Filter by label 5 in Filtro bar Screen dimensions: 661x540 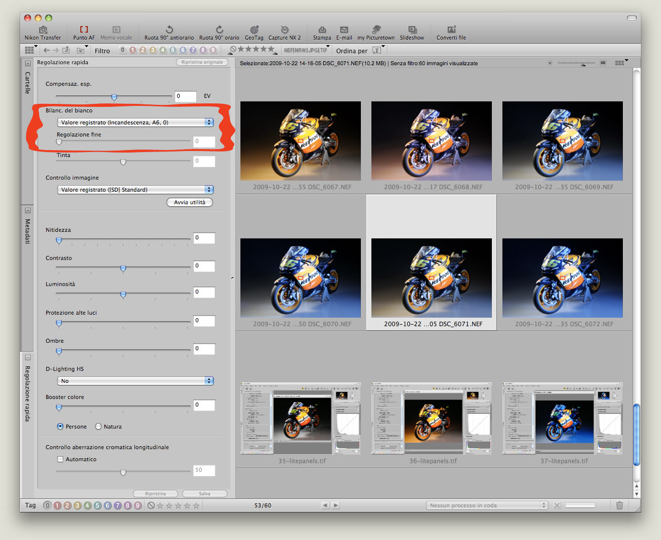(173, 50)
